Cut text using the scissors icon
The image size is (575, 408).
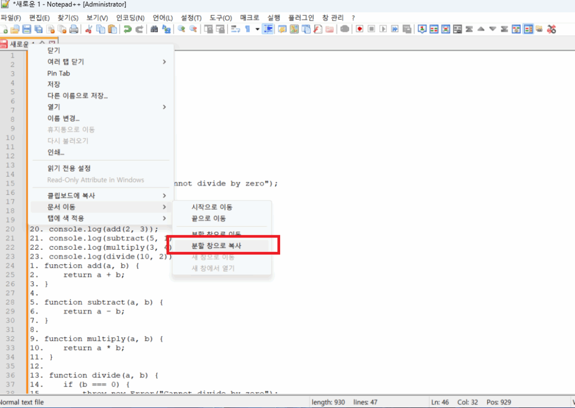pyautogui.click(x=89, y=29)
